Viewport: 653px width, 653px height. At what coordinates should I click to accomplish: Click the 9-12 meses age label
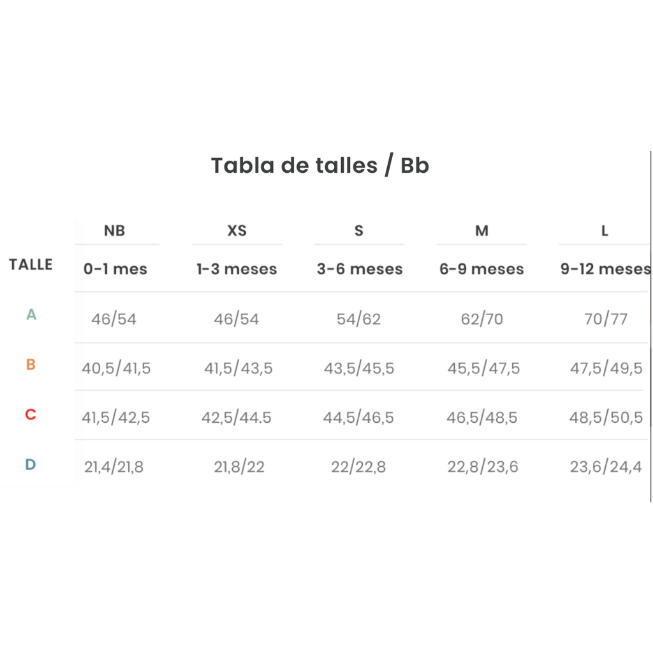coord(606,269)
